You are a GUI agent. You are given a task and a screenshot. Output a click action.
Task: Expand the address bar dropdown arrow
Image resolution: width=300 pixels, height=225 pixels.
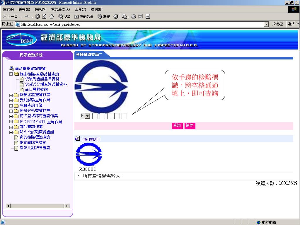coord(266,24)
